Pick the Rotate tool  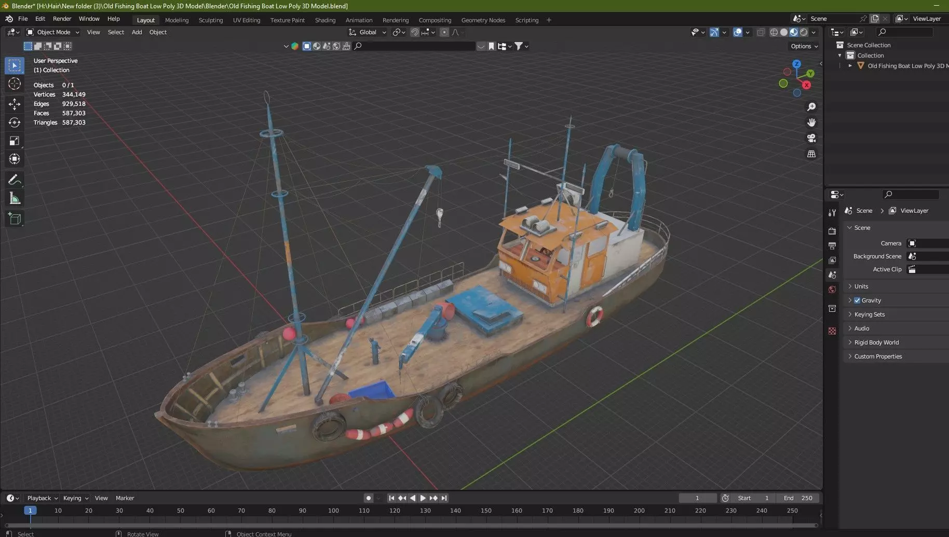[15, 122]
